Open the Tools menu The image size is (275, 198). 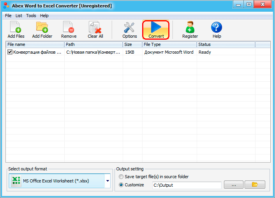point(31,16)
